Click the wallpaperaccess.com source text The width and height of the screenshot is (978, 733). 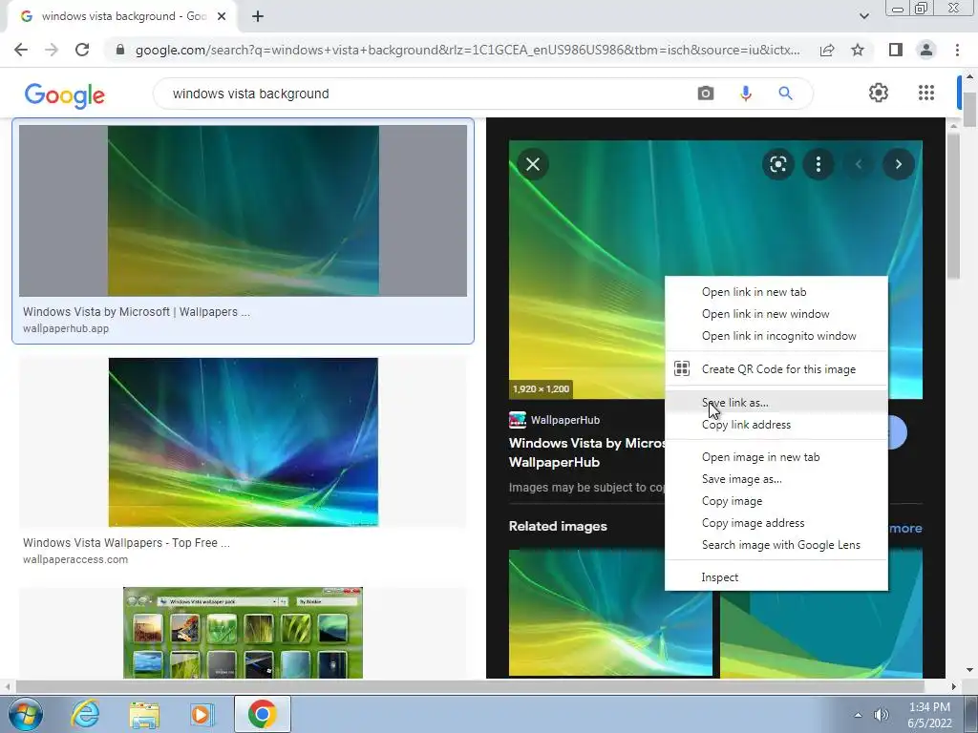(75, 559)
